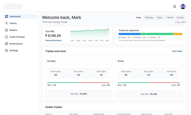The width and height of the screenshot is (191, 115).
Task: Click the Ongoing trades column header
Action: click(x=99, y=114)
